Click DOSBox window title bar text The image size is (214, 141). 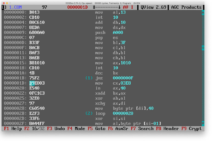[103, 3]
